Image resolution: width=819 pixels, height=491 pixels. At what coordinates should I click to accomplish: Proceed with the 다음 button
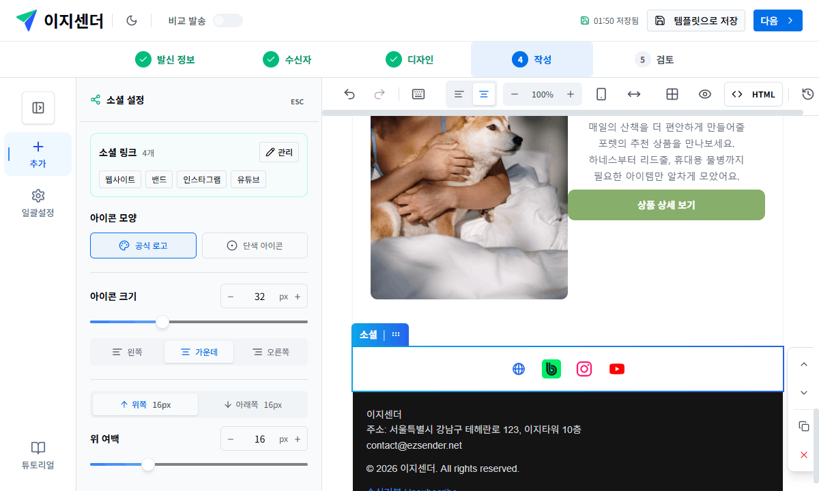pos(777,20)
